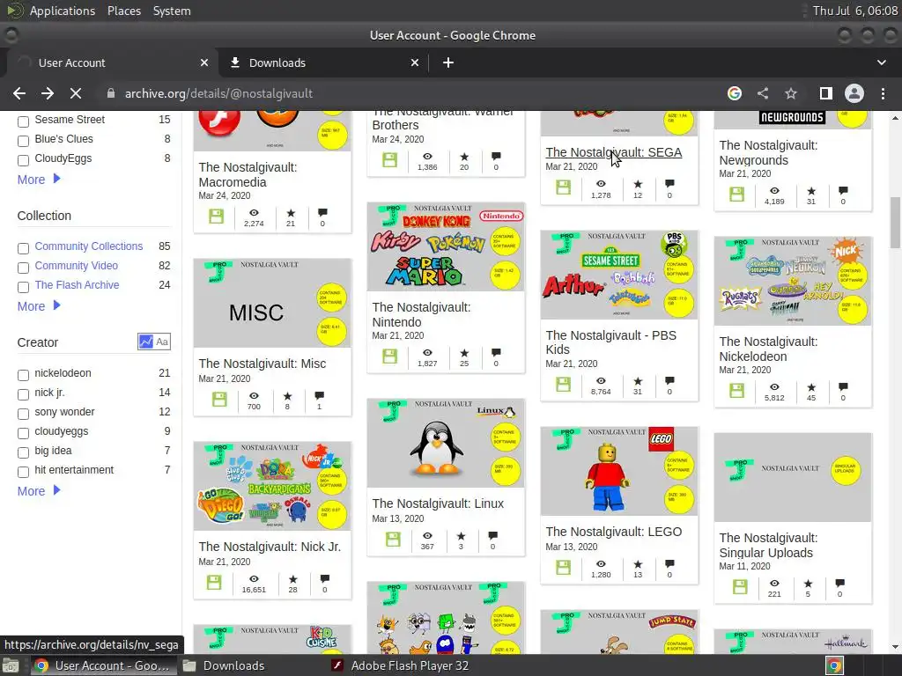Enable the nickelodeon creator filter

point(23,375)
